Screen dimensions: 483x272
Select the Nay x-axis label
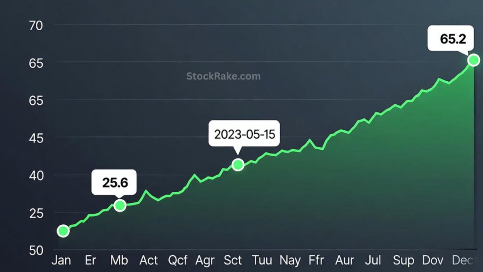coord(291,260)
